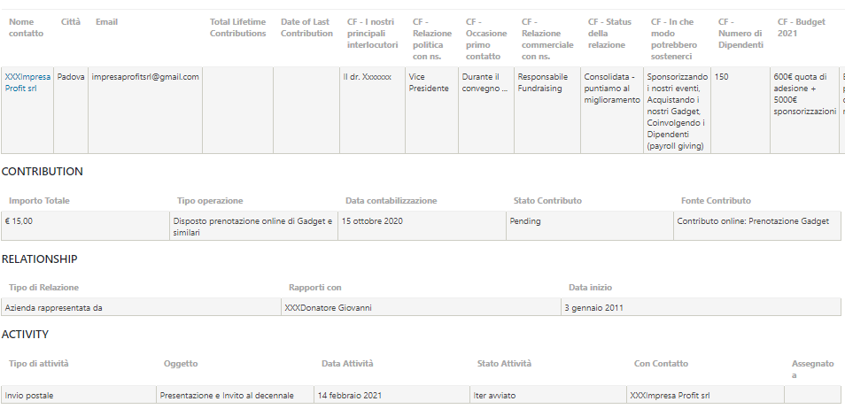The image size is (845, 409).
Task: Click the Tipo di Relazione column header
Action: coord(43,287)
